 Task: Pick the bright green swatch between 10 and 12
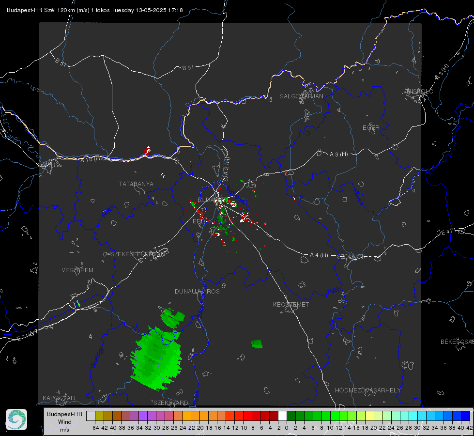(x=335, y=416)
